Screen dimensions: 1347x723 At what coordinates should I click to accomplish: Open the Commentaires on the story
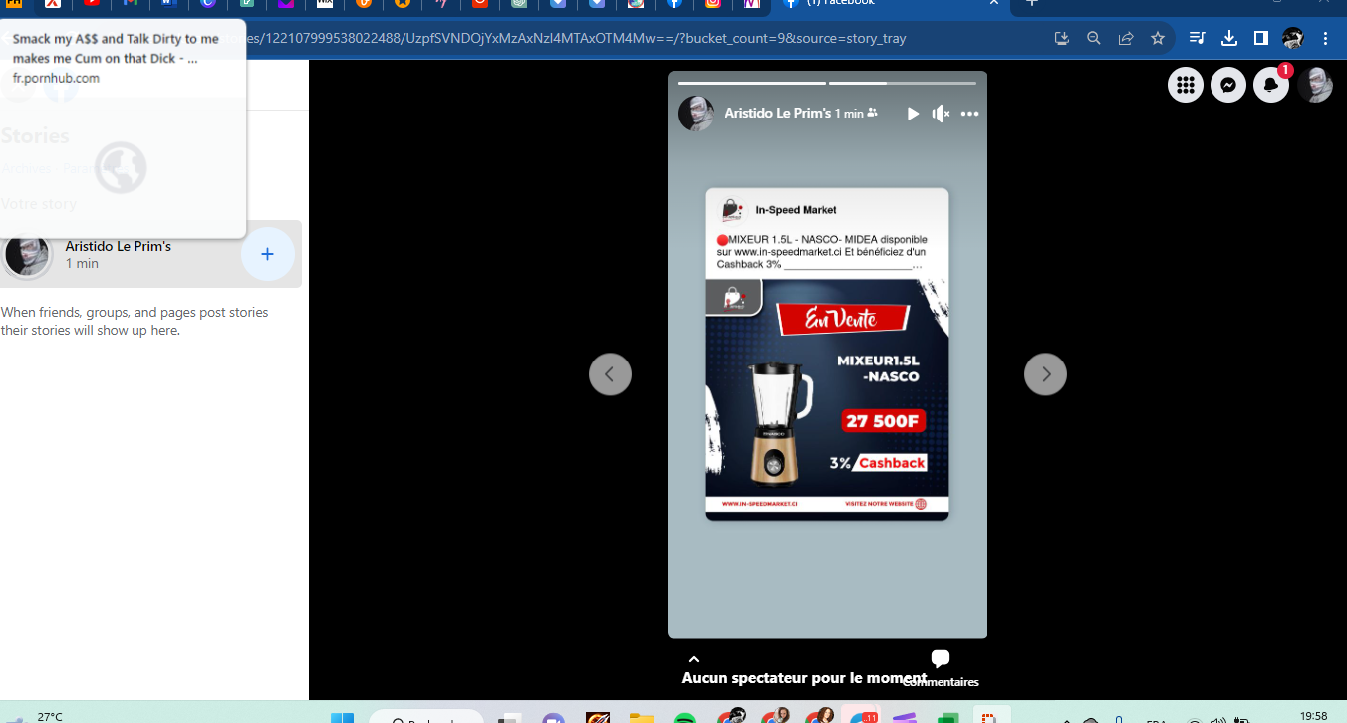click(x=940, y=666)
